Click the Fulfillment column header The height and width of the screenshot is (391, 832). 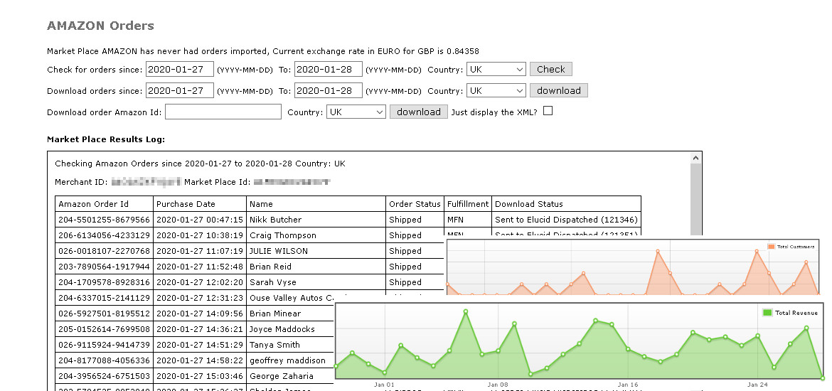(467, 204)
